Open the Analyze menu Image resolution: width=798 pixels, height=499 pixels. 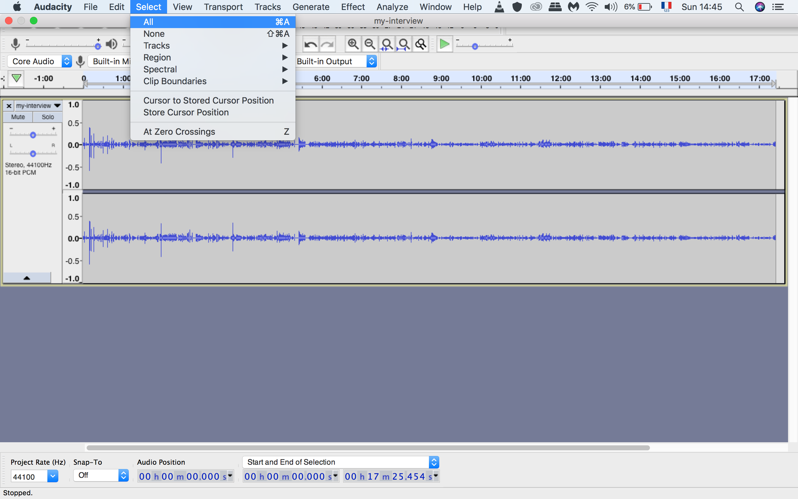pos(392,7)
